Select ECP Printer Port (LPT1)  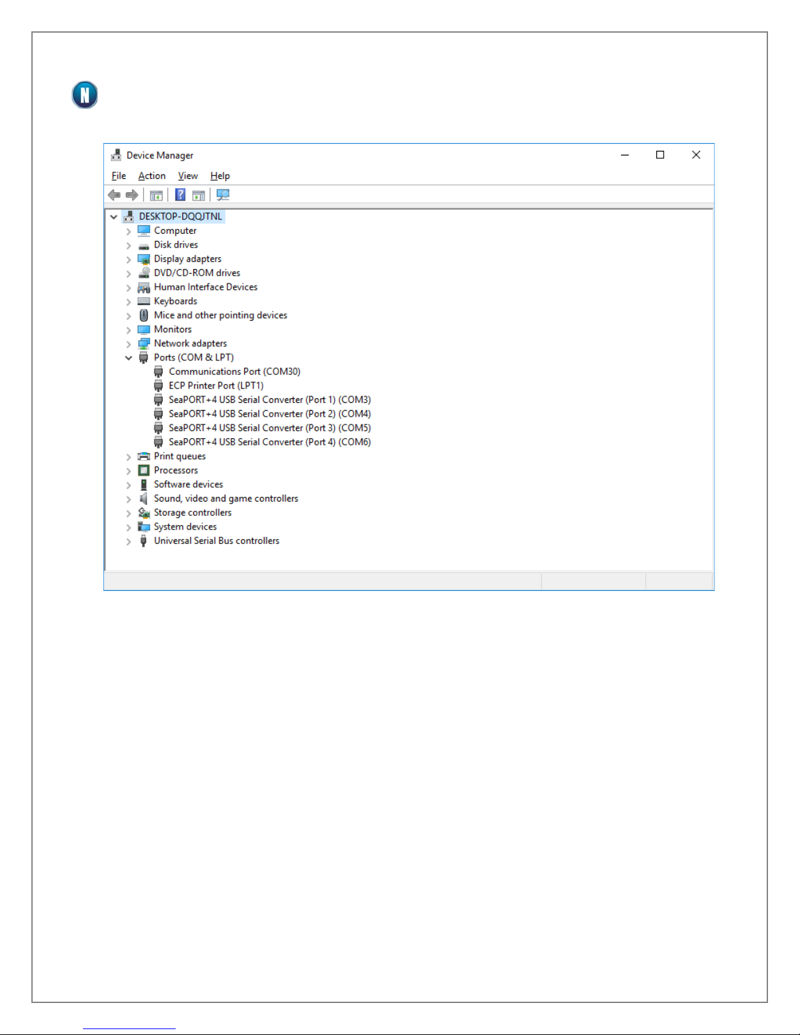pyautogui.click(x=216, y=385)
